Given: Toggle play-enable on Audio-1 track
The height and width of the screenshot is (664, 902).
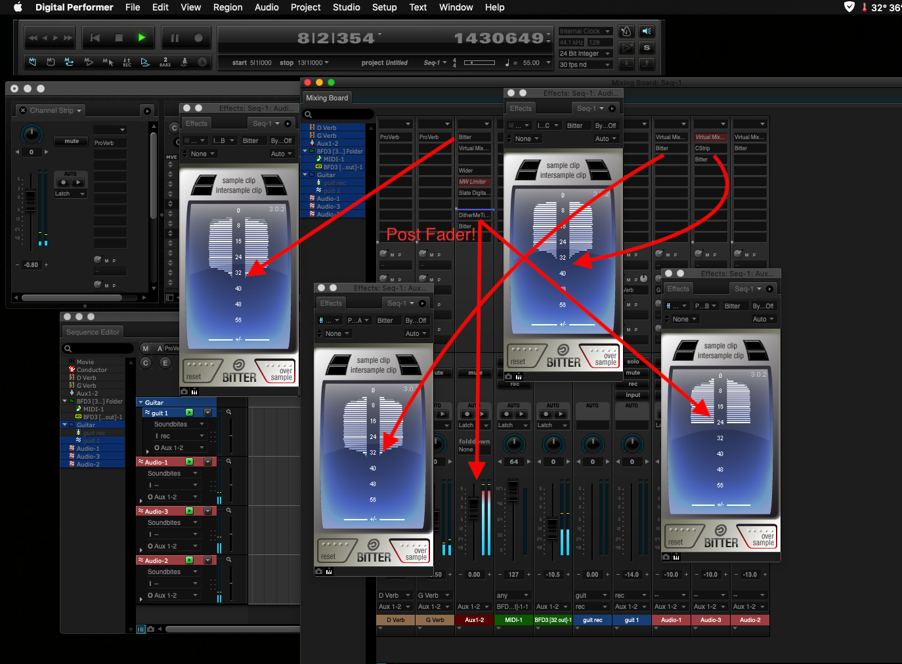Looking at the screenshot, I should [189, 462].
